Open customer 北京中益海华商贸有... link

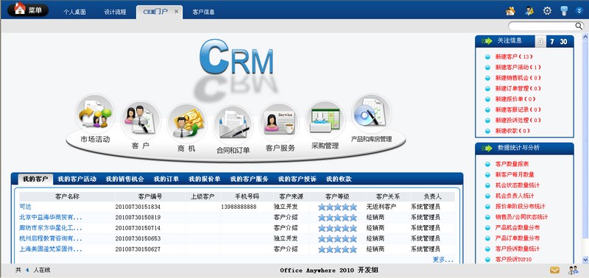click(x=50, y=217)
